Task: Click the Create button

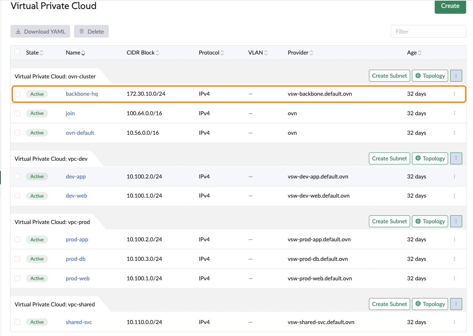Action: 450,6
